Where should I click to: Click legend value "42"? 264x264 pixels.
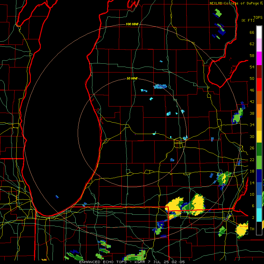click(252, 102)
